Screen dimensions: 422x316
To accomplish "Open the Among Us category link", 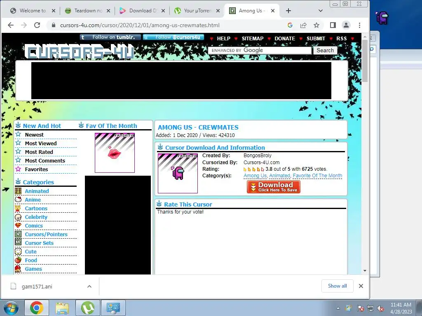I will pos(255,175).
